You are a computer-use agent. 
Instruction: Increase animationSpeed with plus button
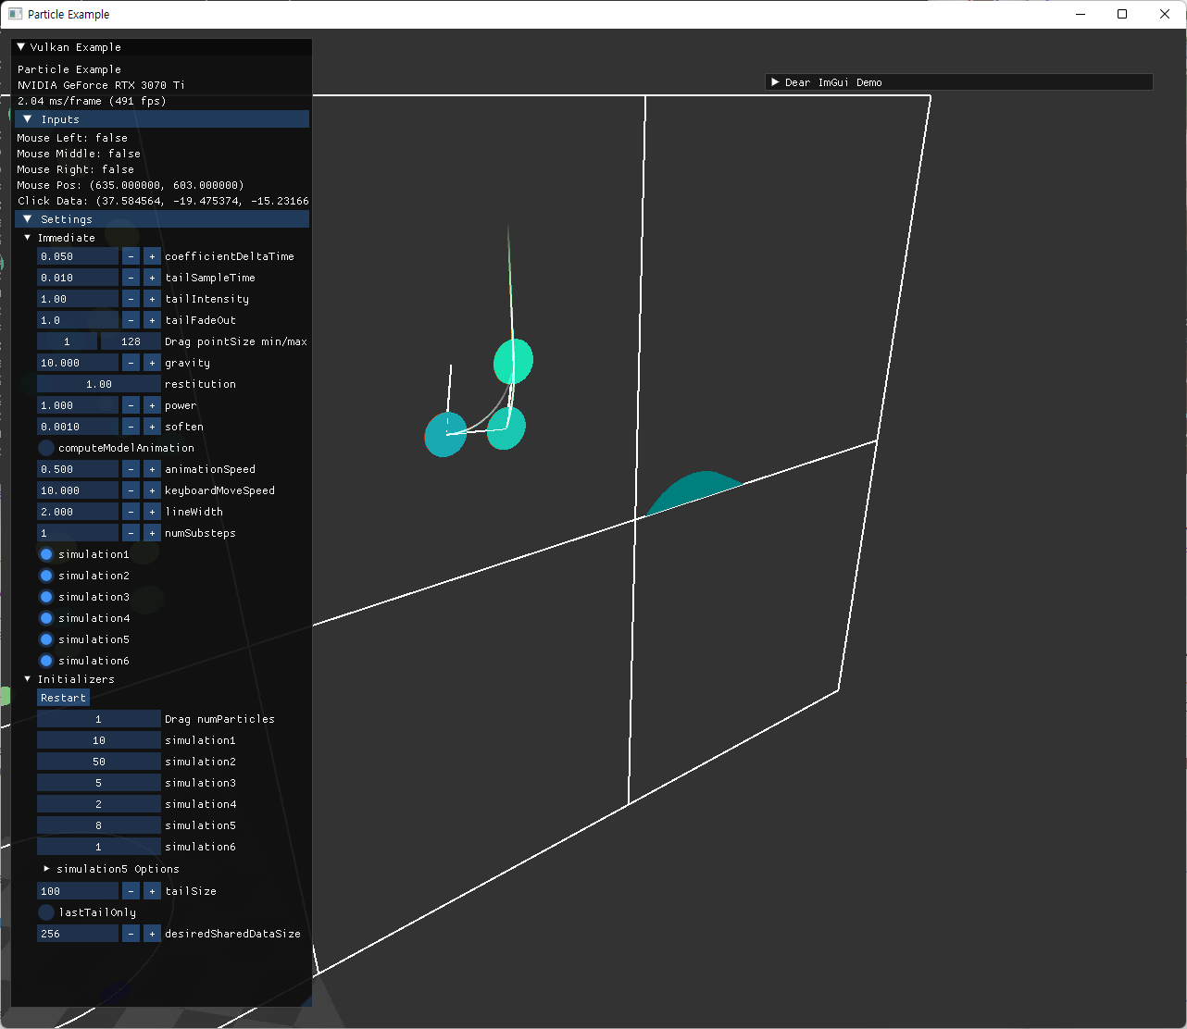coord(152,469)
